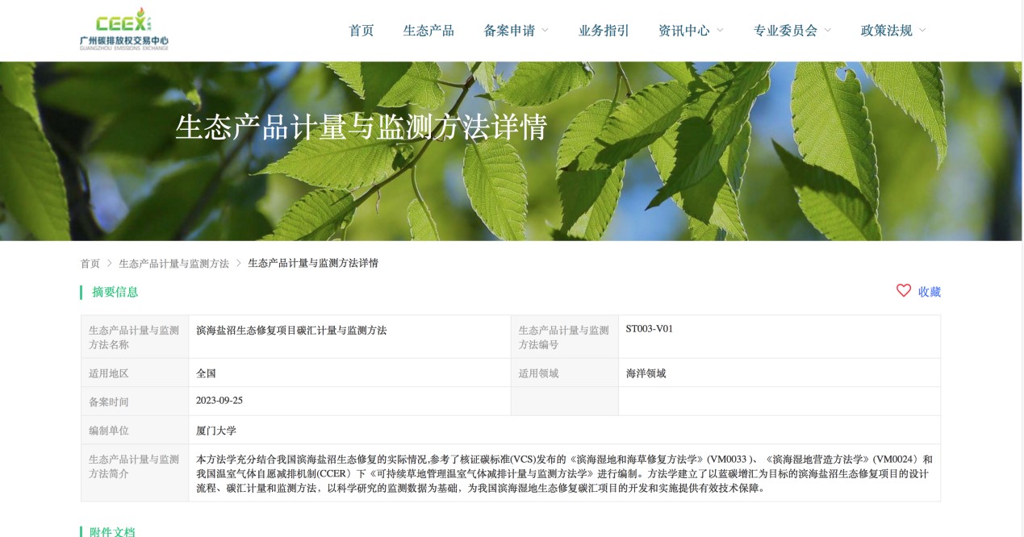Select 首页 in the navigation bar
1024x537 pixels.
pyautogui.click(x=361, y=30)
